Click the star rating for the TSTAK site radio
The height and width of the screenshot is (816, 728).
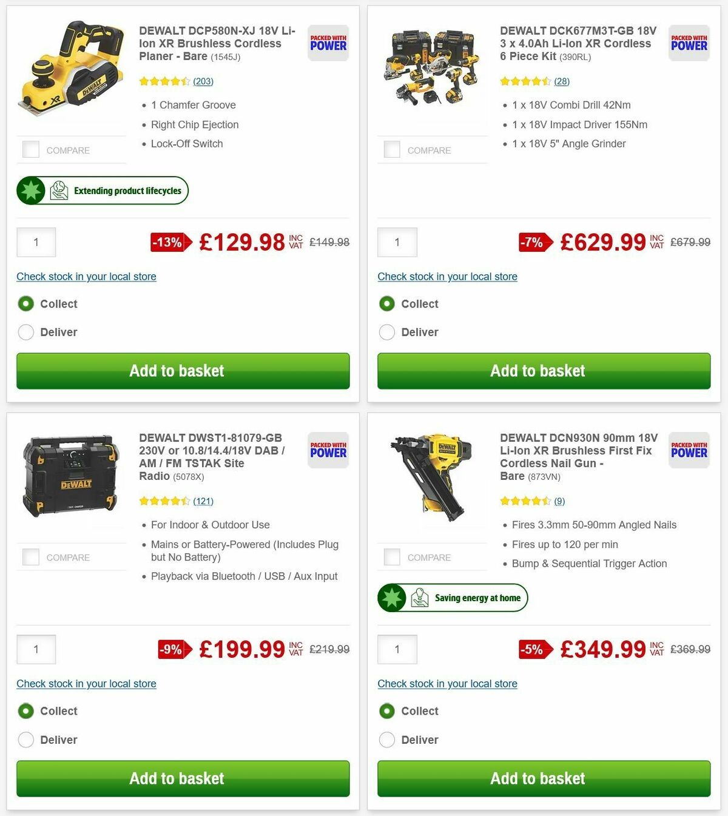164,501
